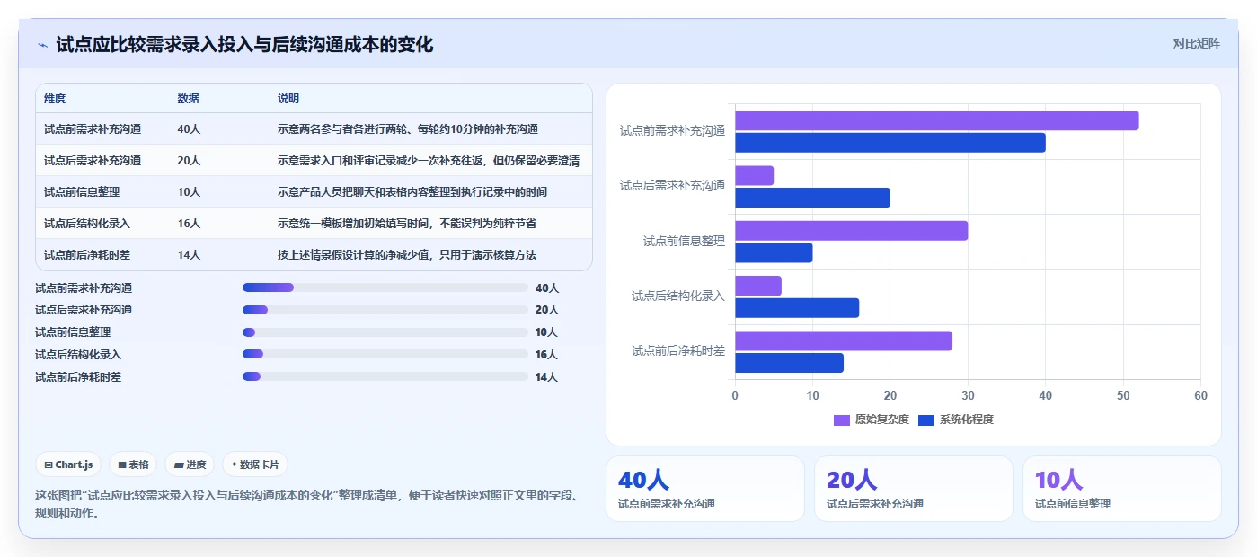
Task: Select the 数据卡片 tag chip
Action: [255, 464]
